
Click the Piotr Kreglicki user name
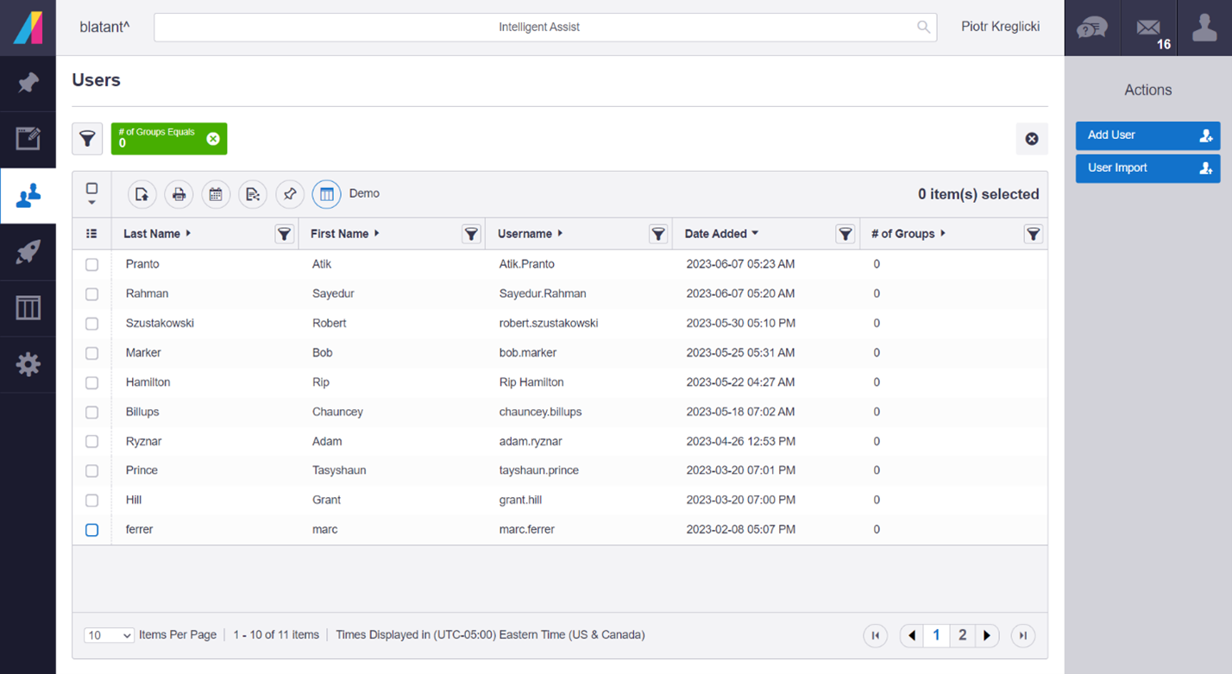point(1000,27)
